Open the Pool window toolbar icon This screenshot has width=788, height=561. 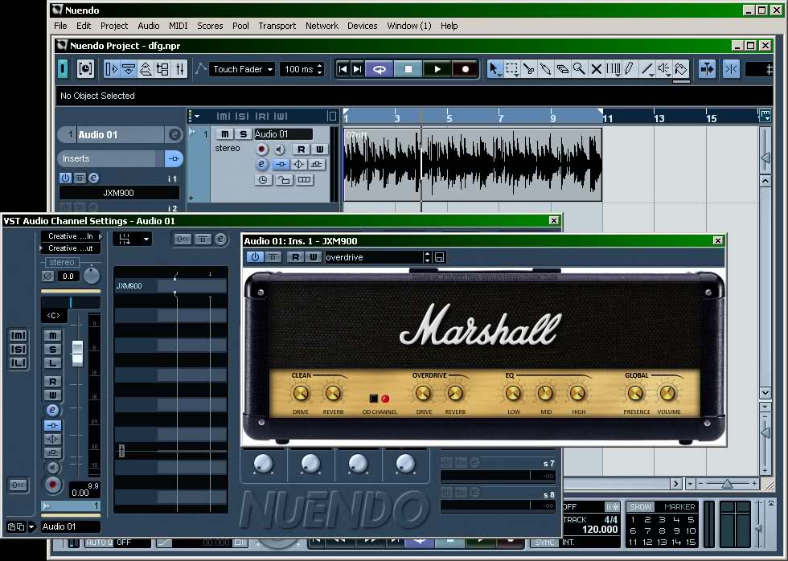pos(162,69)
